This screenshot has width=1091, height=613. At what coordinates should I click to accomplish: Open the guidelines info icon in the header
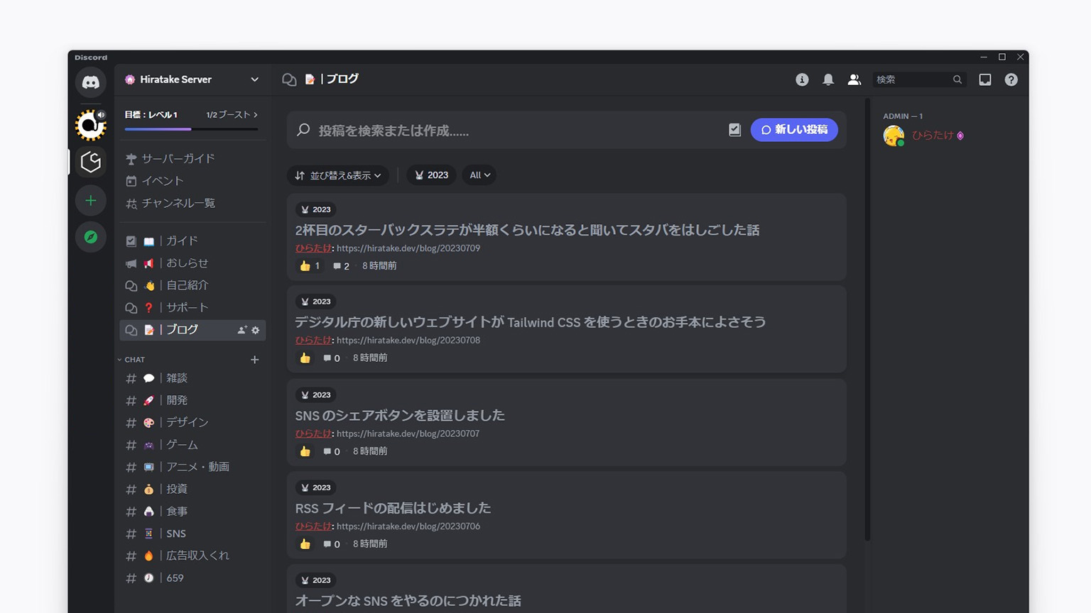tap(802, 79)
